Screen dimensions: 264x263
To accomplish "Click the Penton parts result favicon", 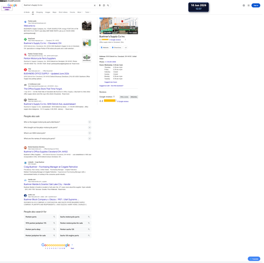I will (x=25, y=22).
